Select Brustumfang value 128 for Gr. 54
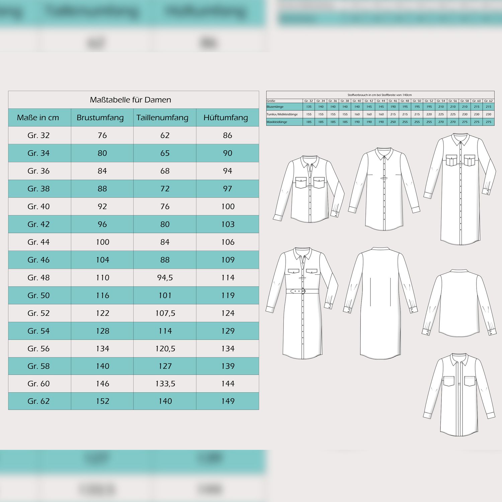Viewport: 502px width, 502px height. pos(103,331)
